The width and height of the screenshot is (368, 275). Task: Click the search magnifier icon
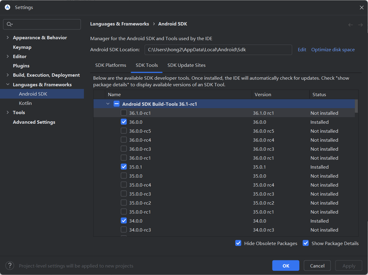click(9, 25)
